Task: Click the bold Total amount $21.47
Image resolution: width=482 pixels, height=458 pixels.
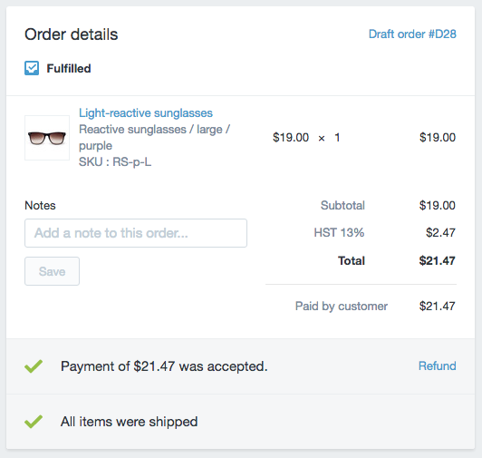Action: coord(437,260)
